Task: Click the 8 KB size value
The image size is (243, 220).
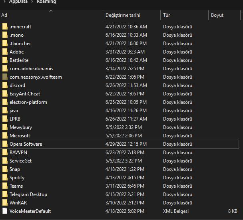Action: [233, 211]
